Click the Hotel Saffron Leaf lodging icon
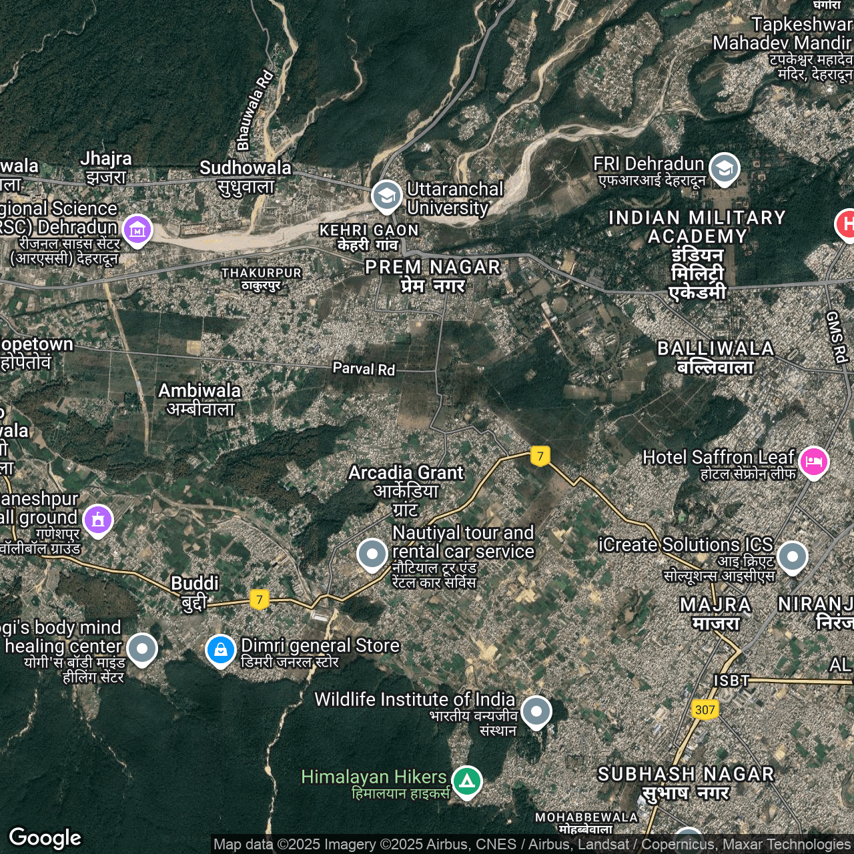Viewport: 854px width, 854px height. (813, 461)
